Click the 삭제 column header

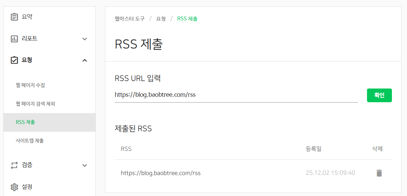point(378,149)
